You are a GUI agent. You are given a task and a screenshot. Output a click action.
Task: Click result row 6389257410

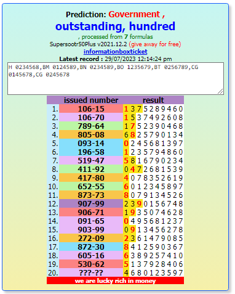click(153, 255)
